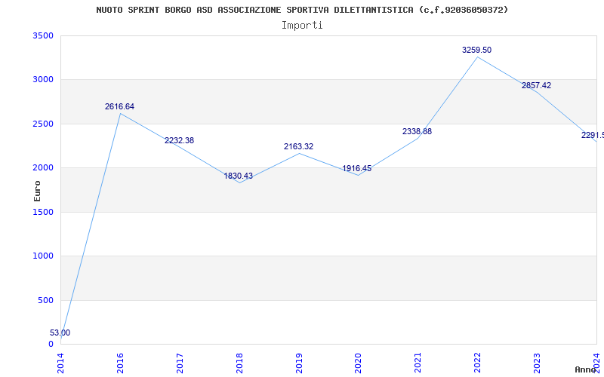This screenshot has width=604, height=377.
Task: Click the x-axis year 2018
Action: click(239, 363)
